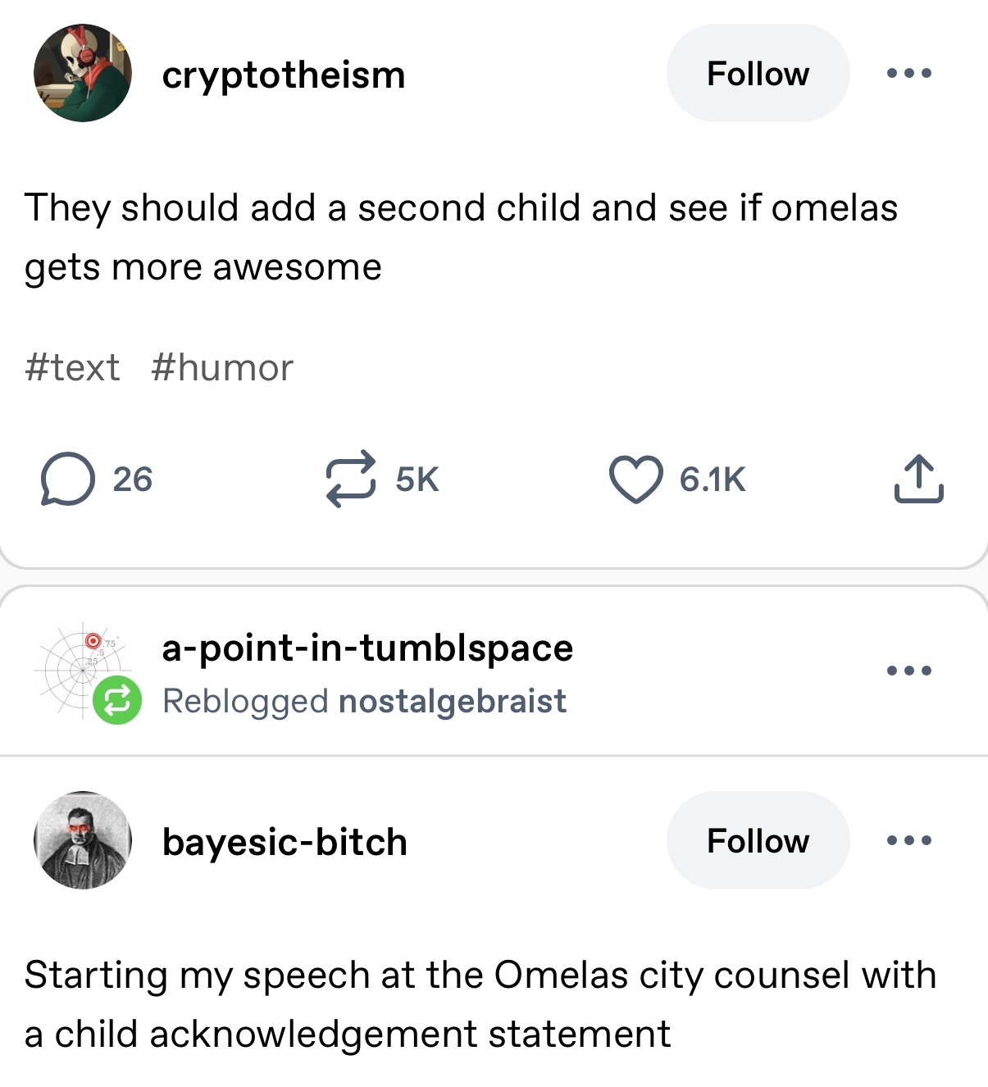The width and height of the screenshot is (988, 1087).
Task: Open bayesic-bitch post options menu
Action: point(909,841)
